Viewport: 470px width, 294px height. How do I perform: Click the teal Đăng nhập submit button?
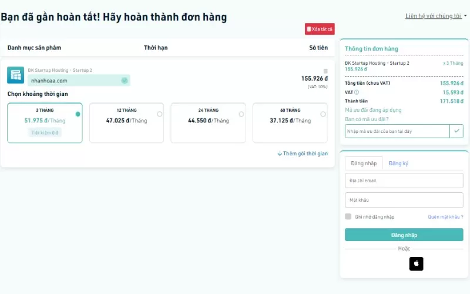pyautogui.click(x=404, y=235)
